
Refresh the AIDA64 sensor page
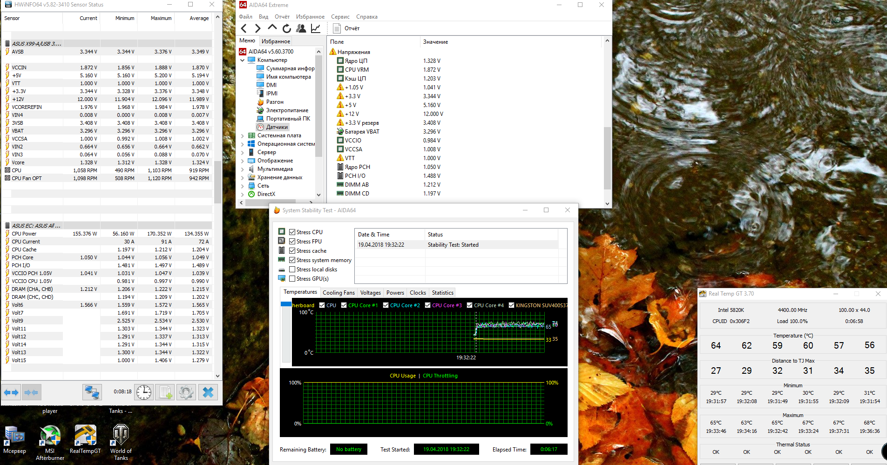pos(286,28)
